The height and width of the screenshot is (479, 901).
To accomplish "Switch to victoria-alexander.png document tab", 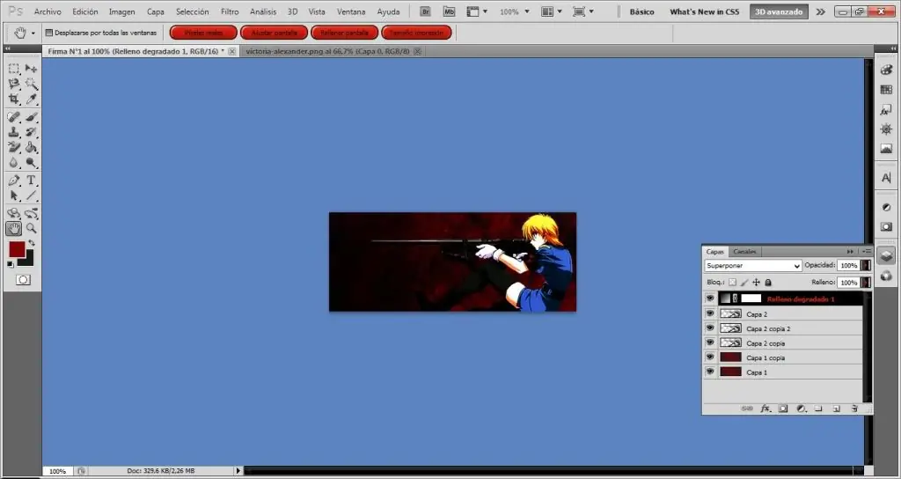I will (x=327, y=51).
